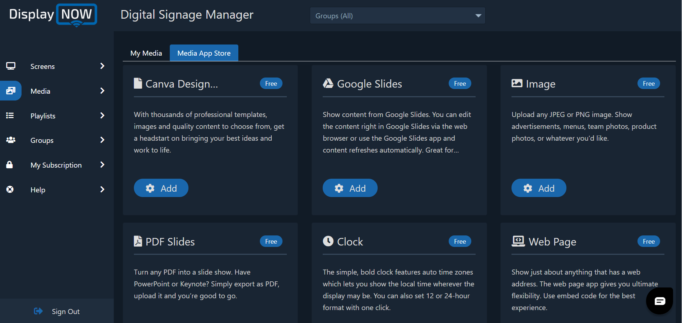Click the Web Page app icon
The height and width of the screenshot is (323, 682).
tap(517, 241)
